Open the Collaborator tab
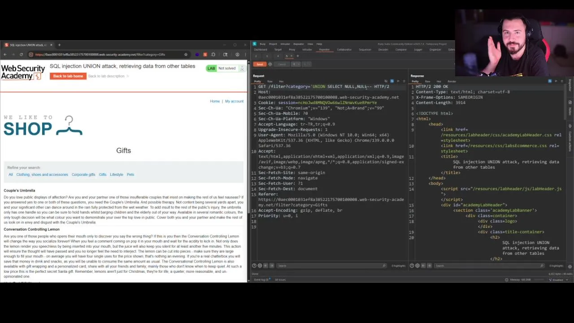The height and width of the screenshot is (323, 574). pyautogui.click(x=344, y=49)
